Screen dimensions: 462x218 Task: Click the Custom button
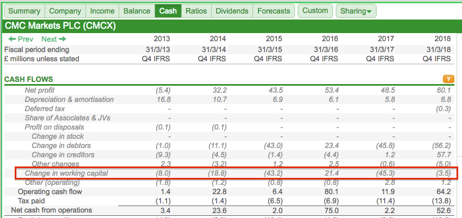pyautogui.click(x=315, y=11)
